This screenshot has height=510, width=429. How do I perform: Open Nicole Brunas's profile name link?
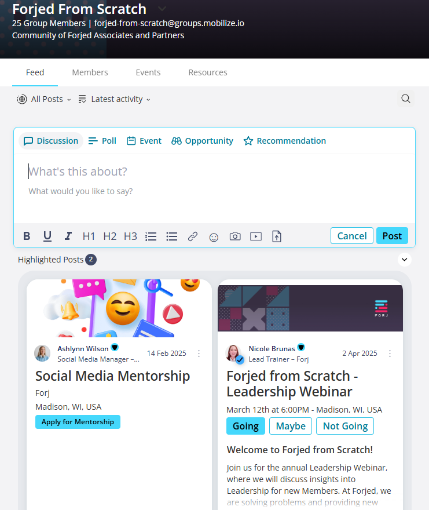click(x=272, y=349)
